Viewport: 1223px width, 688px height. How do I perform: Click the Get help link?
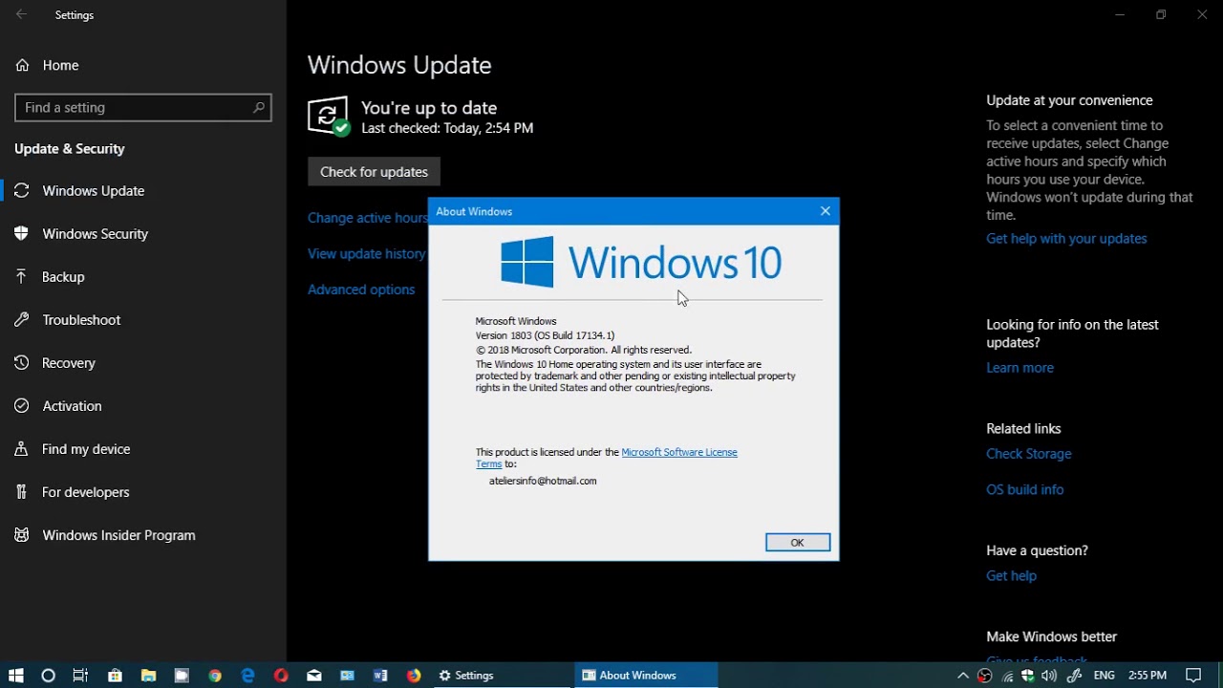pyautogui.click(x=1011, y=576)
